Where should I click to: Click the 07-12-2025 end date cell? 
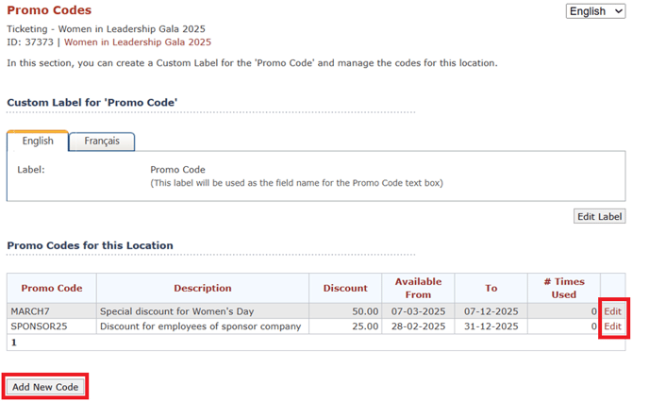click(491, 311)
